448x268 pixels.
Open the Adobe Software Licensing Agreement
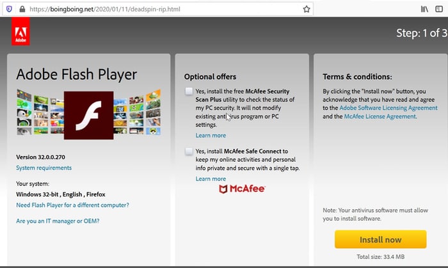(388, 108)
